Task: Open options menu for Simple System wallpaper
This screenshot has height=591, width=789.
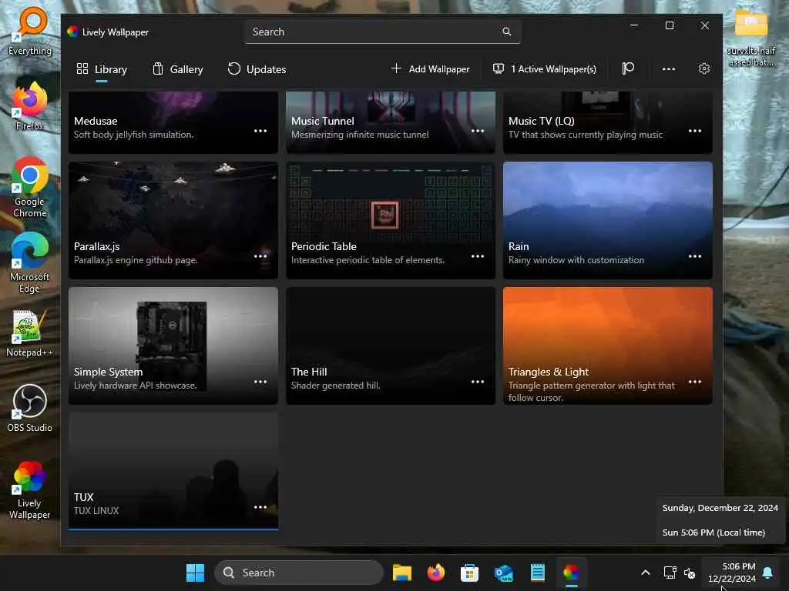Action: pos(260,382)
